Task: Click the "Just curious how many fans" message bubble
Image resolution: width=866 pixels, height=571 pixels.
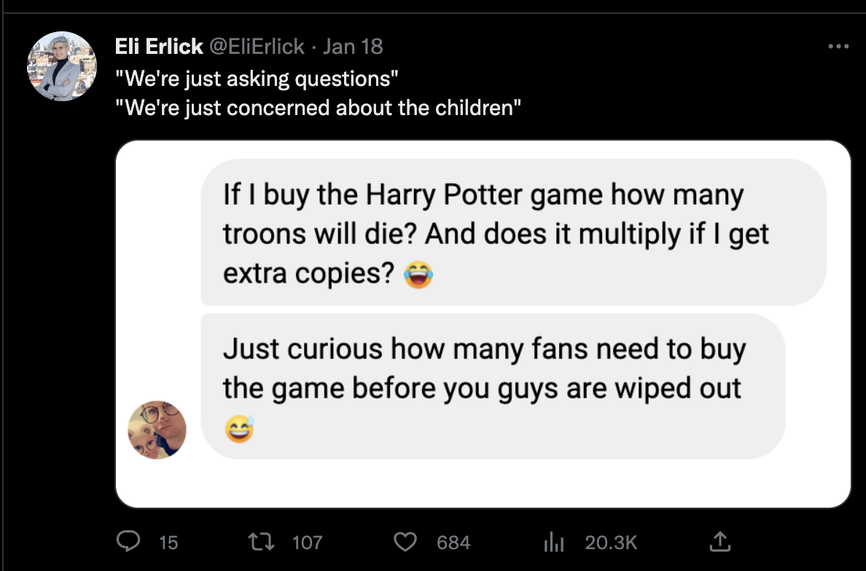Action: point(494,386)
